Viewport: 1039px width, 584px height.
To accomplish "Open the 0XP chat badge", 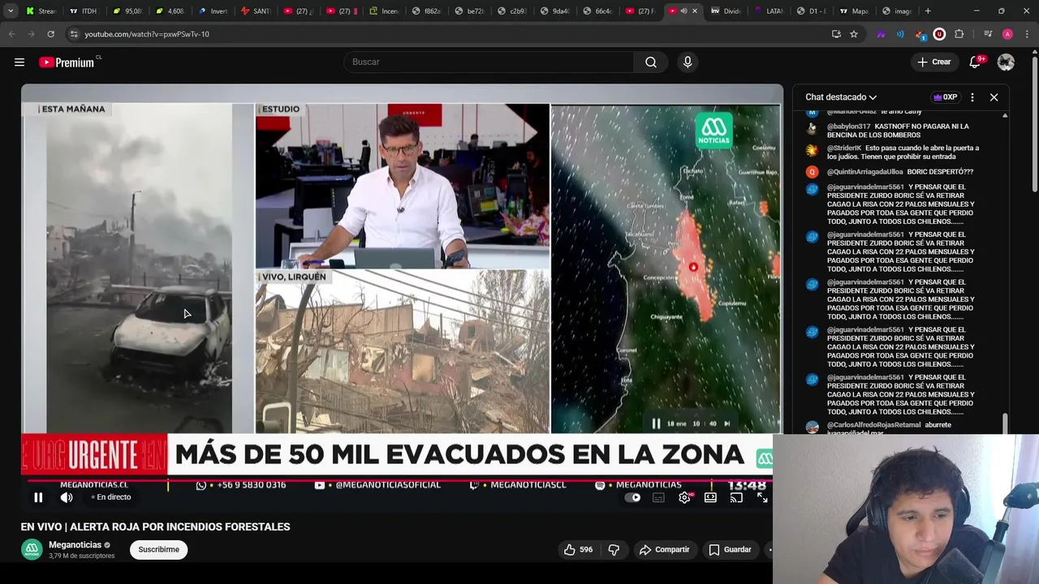I will [946, 97].
